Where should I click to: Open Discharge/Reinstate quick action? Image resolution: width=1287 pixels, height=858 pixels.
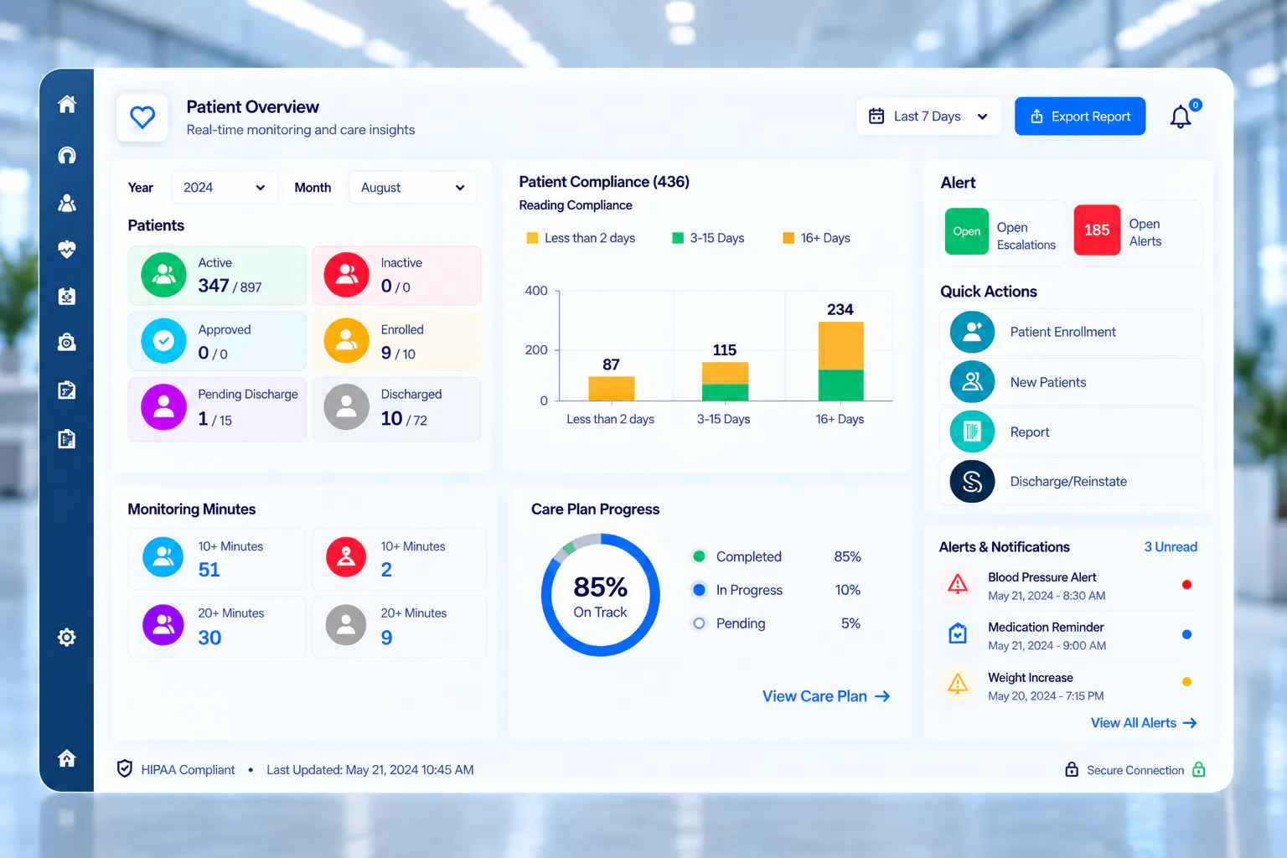(x=1071, y=482)
